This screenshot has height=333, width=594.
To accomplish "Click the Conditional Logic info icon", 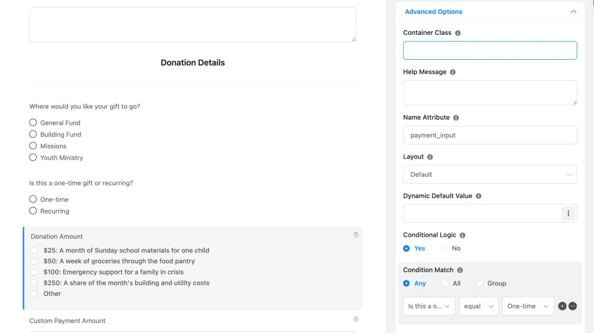I will tap(462, 236).
